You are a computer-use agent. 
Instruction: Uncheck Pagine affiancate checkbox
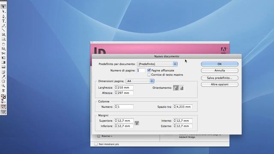[x=149, y=70]
